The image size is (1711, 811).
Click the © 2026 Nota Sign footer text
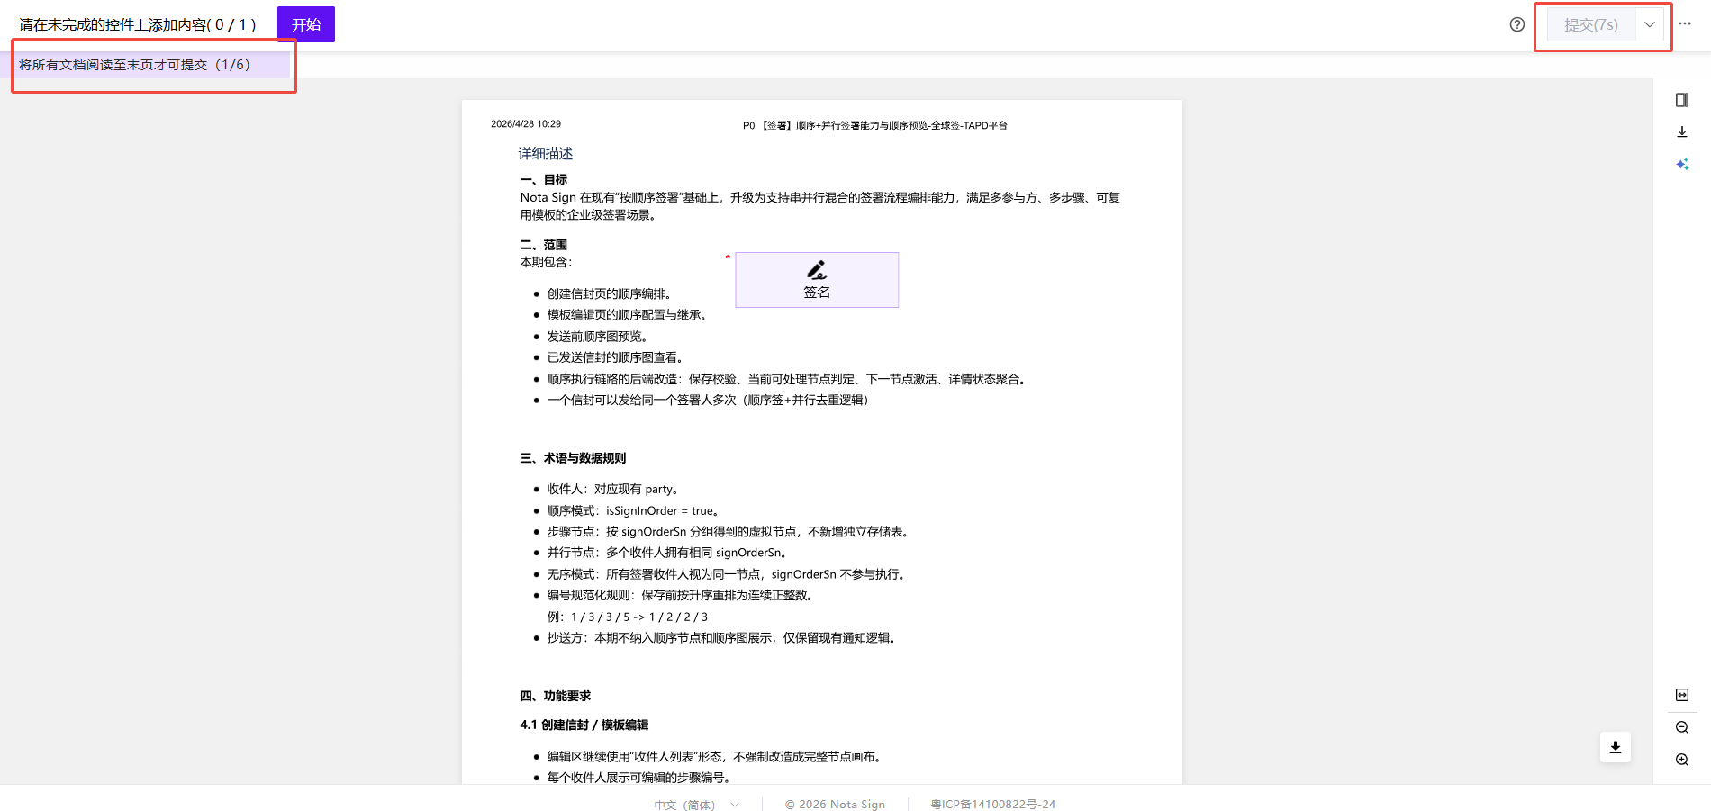pos(835,805)
